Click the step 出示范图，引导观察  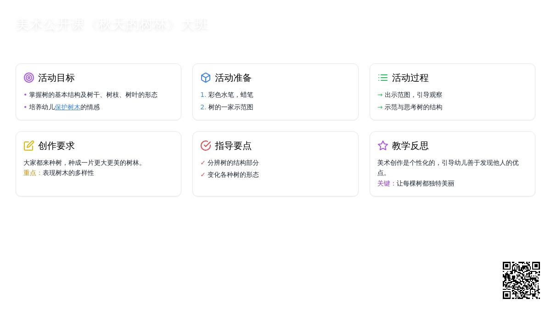click(413, 95)
